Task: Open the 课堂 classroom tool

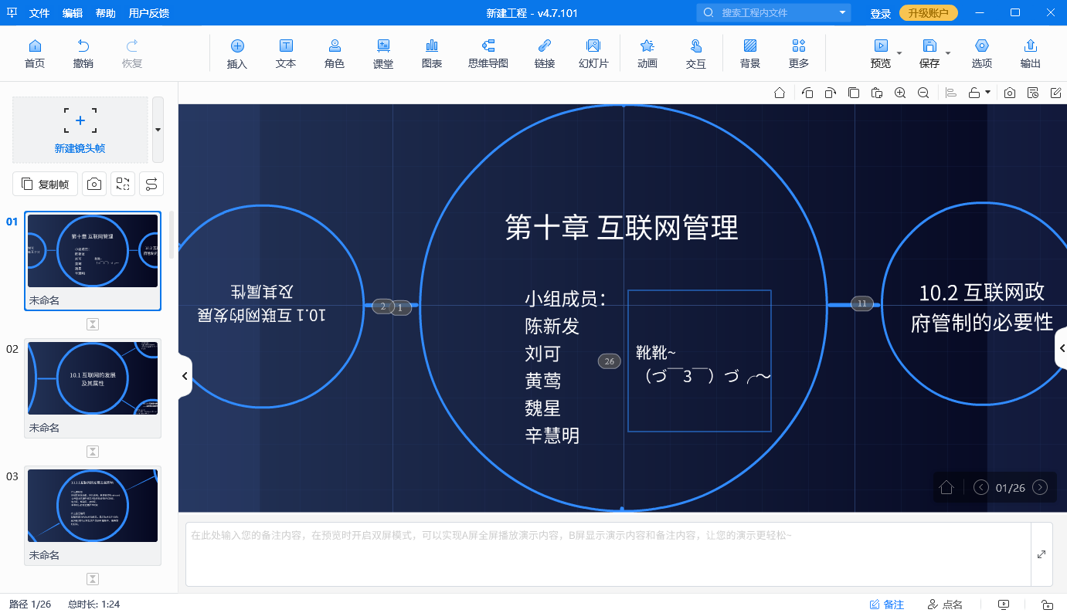Action: tap(383, 54)
